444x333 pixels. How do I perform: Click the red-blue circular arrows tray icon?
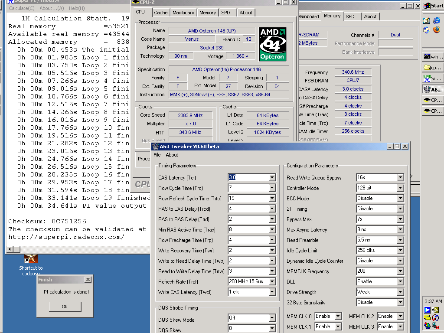(x=436, y=318)
